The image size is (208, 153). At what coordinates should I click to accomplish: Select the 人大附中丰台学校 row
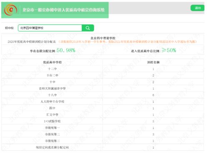click(x=103, y=101)
